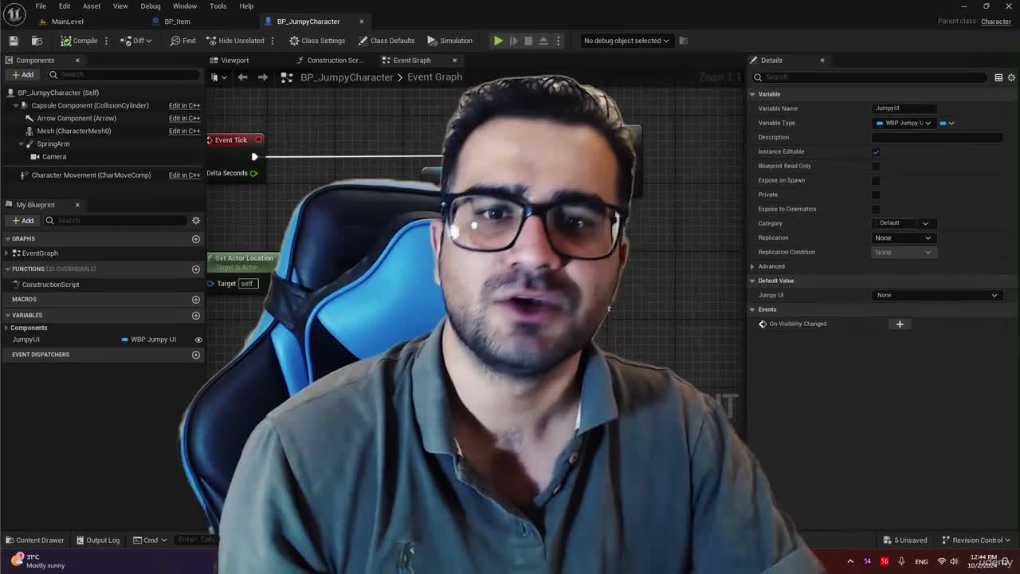Compile the blueprint
Viewport: 1020px width, 574px height.
click(79, 41)
